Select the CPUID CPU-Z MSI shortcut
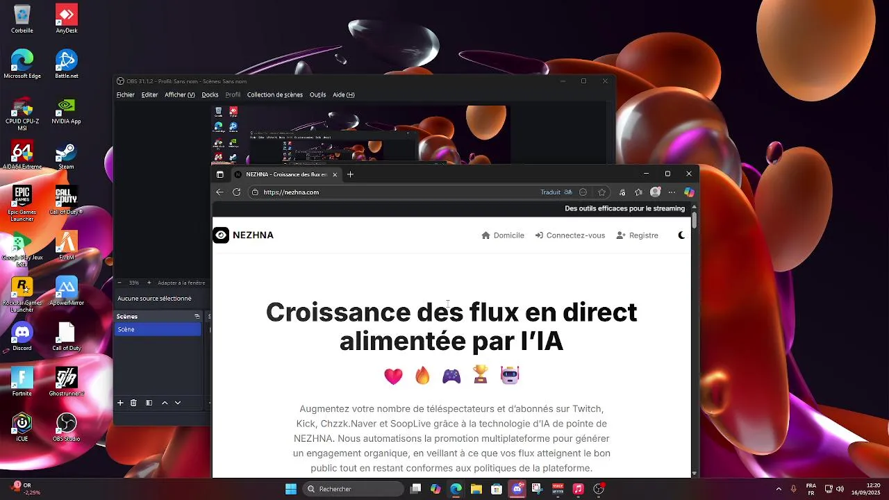 point(22,113)
